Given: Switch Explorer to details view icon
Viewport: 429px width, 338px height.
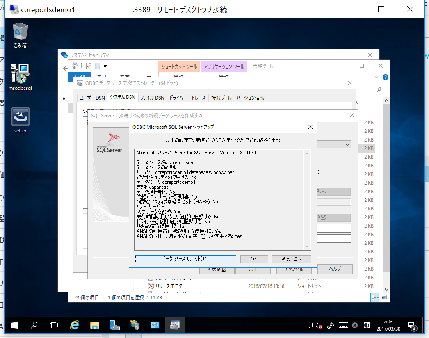Looking at the screenshot, I should tap(375, 297).
